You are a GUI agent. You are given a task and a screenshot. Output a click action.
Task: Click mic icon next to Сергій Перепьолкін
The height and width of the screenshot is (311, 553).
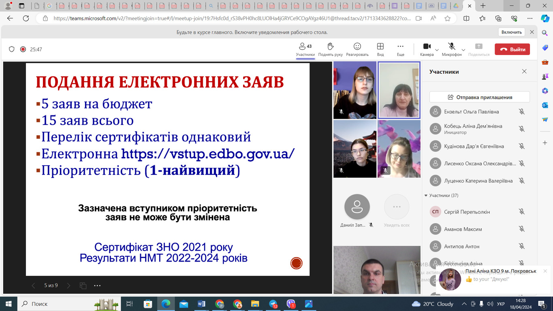[x=522, y=212]
